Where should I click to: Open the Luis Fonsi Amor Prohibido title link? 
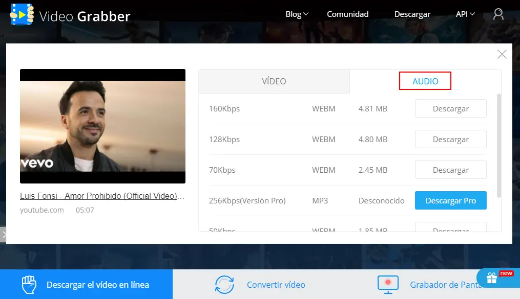click(102, 196)
